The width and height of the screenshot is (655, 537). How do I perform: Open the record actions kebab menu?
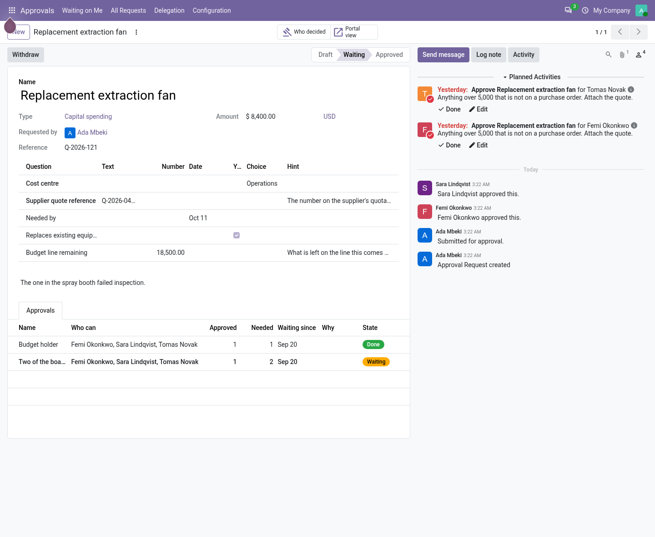pos(136,32)
